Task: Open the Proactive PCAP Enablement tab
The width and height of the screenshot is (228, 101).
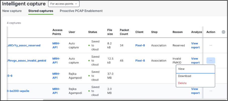Action: [81, 11]
